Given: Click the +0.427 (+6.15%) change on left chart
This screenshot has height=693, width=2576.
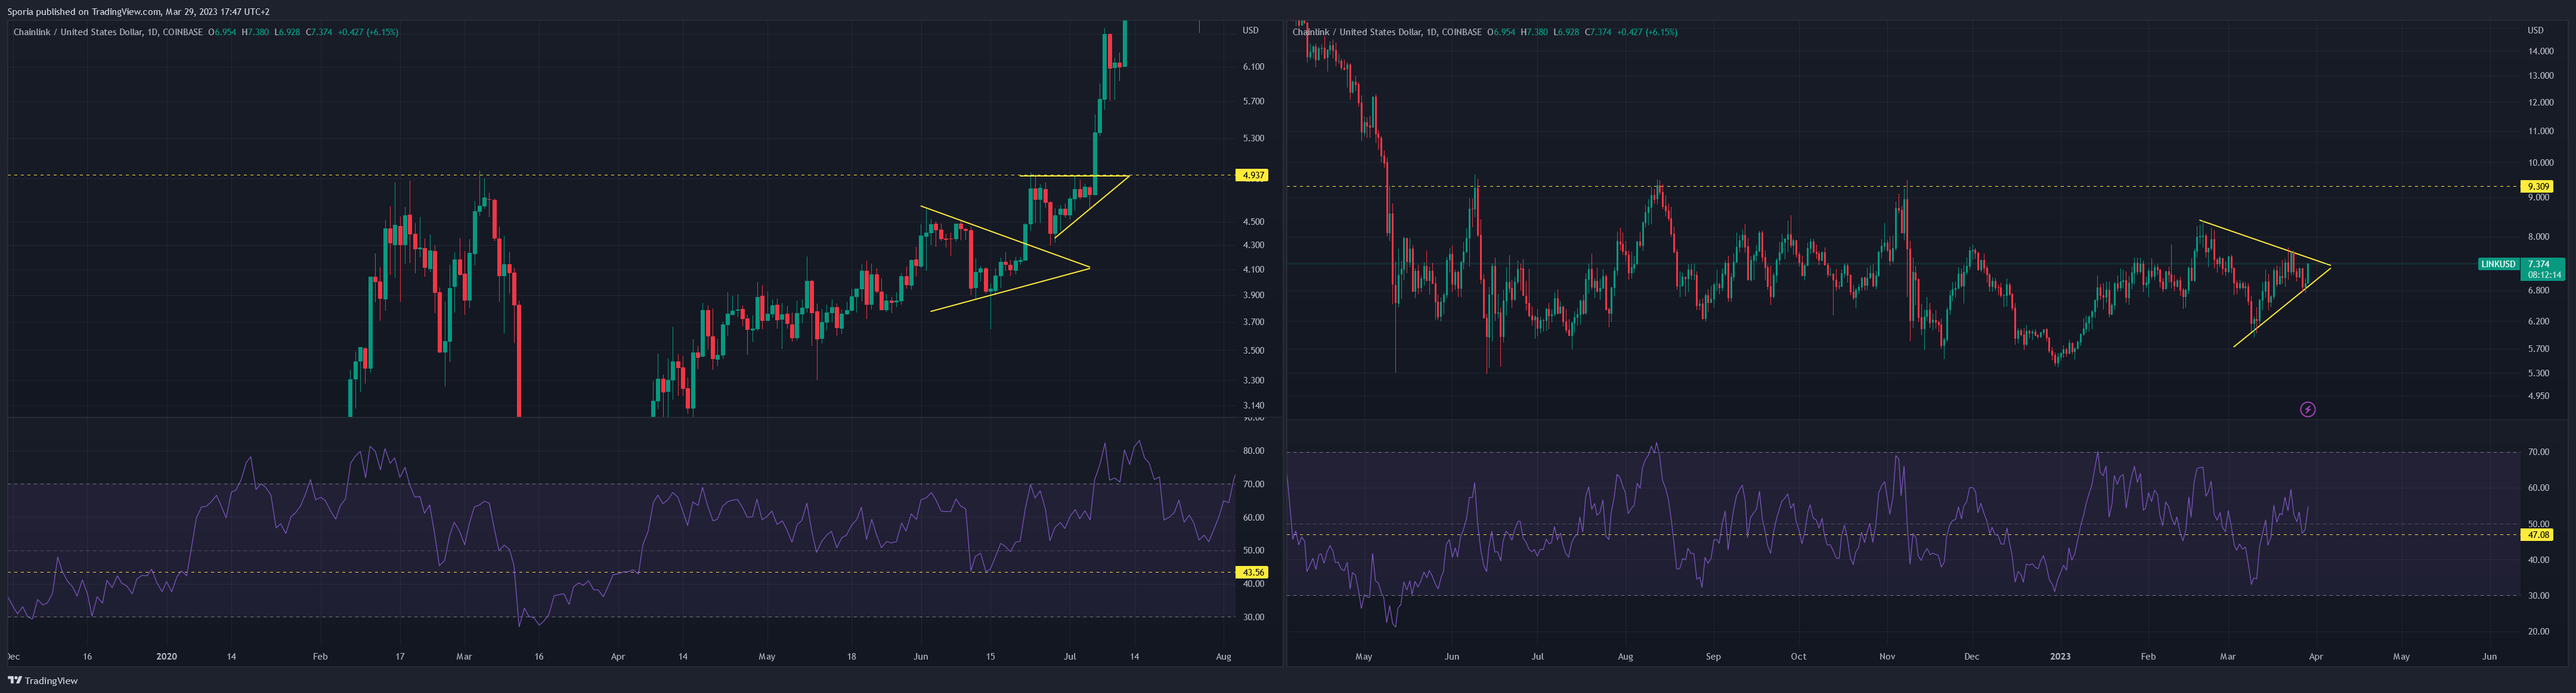Looking at the screenshot, I should pyautogui.click(x=367, y=32).
